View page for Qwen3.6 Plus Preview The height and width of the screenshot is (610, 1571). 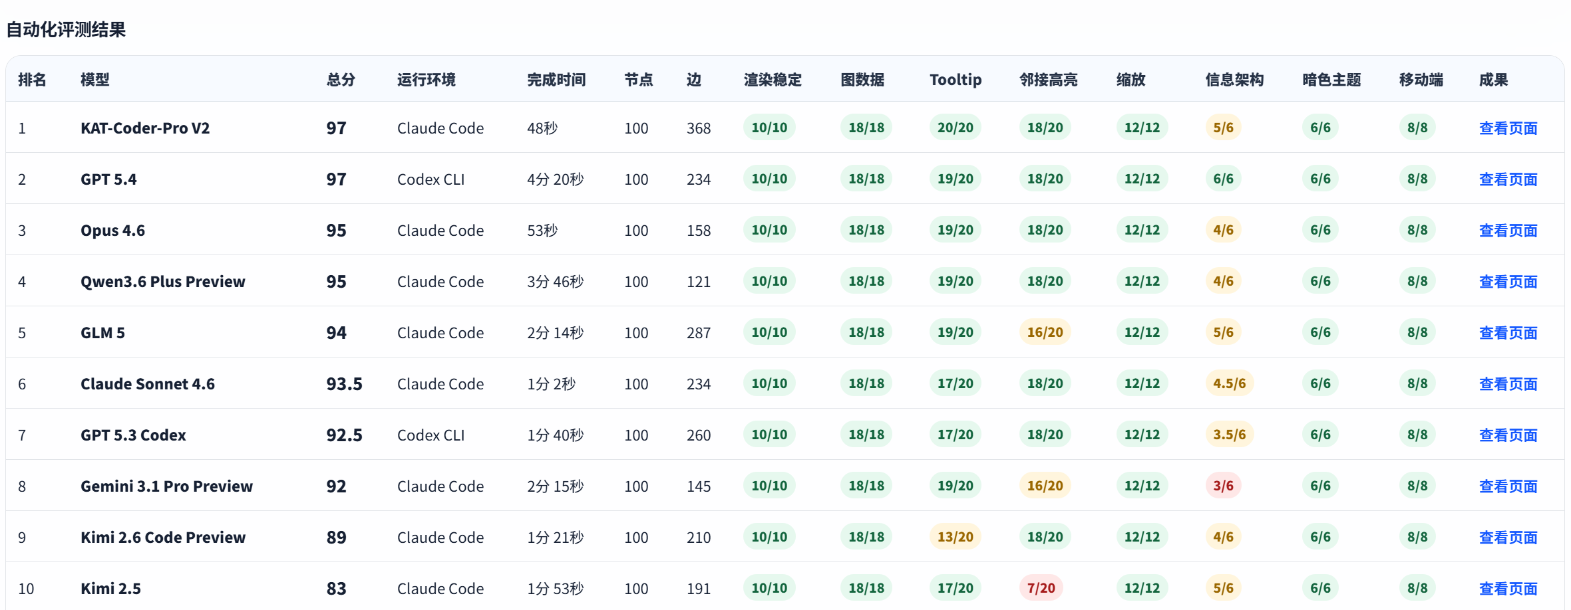pyautogui.click(x=1507, y=282)
